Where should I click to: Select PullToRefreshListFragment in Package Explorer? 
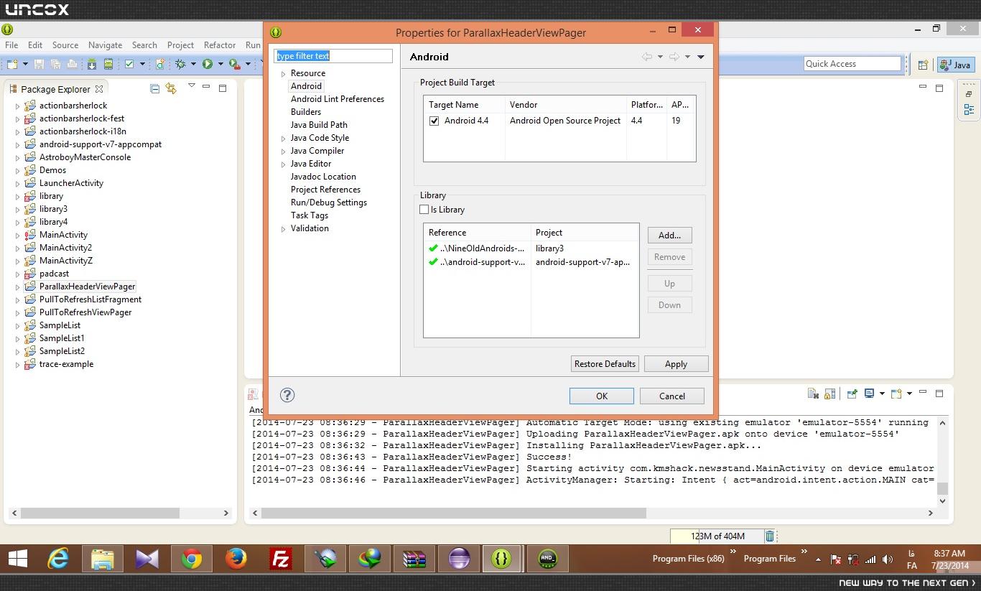pyautogui.click(x=90, y=299)
